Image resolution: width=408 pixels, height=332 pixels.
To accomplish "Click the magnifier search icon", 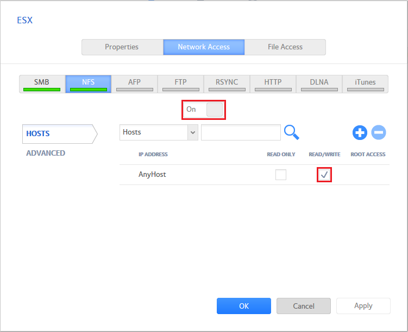I will click(291, 132).
